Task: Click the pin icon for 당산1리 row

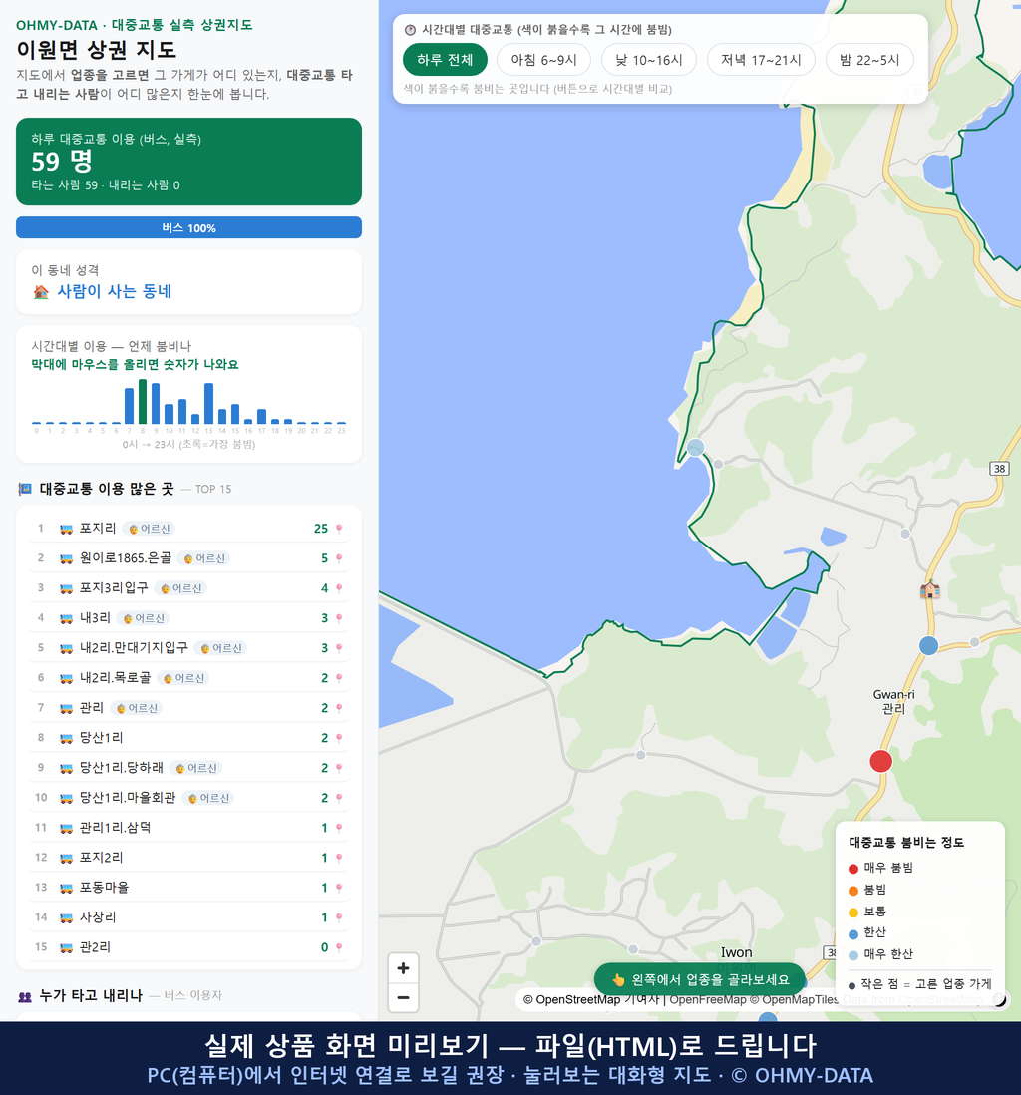Action: coord(339,738)
